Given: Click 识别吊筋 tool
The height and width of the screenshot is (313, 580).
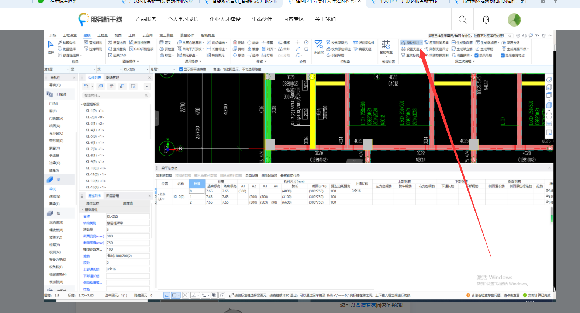Looking at the screenshot, I should click(335, 55).
